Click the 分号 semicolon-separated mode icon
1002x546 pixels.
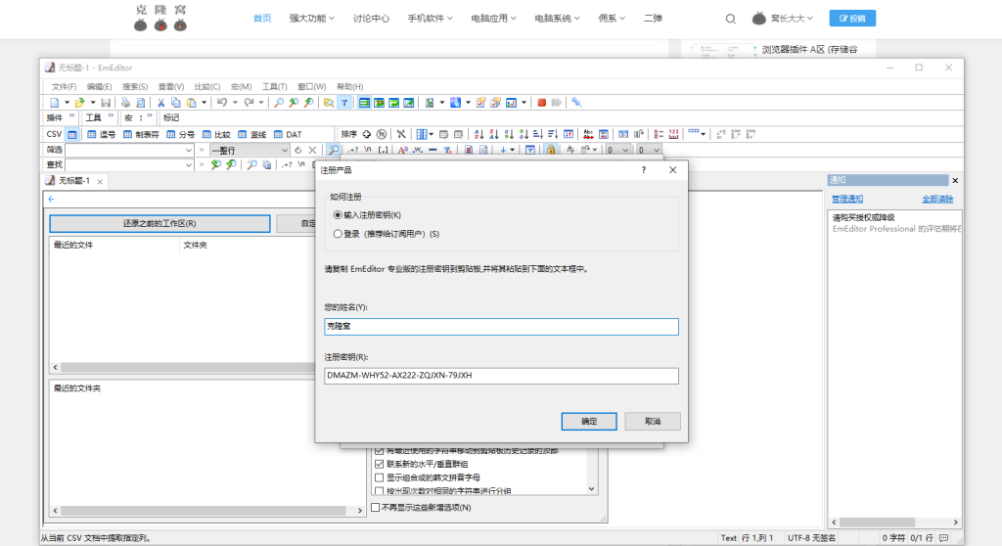point(180,134)
